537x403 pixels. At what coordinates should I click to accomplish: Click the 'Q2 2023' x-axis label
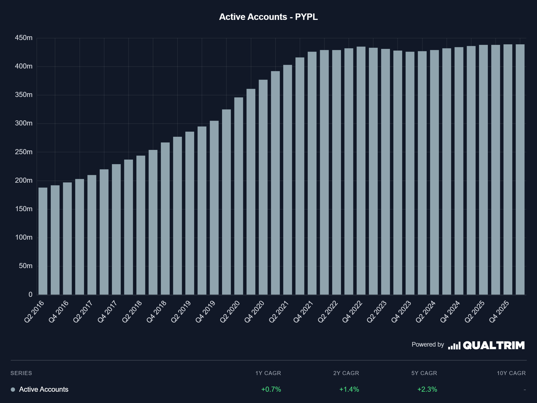377,312
